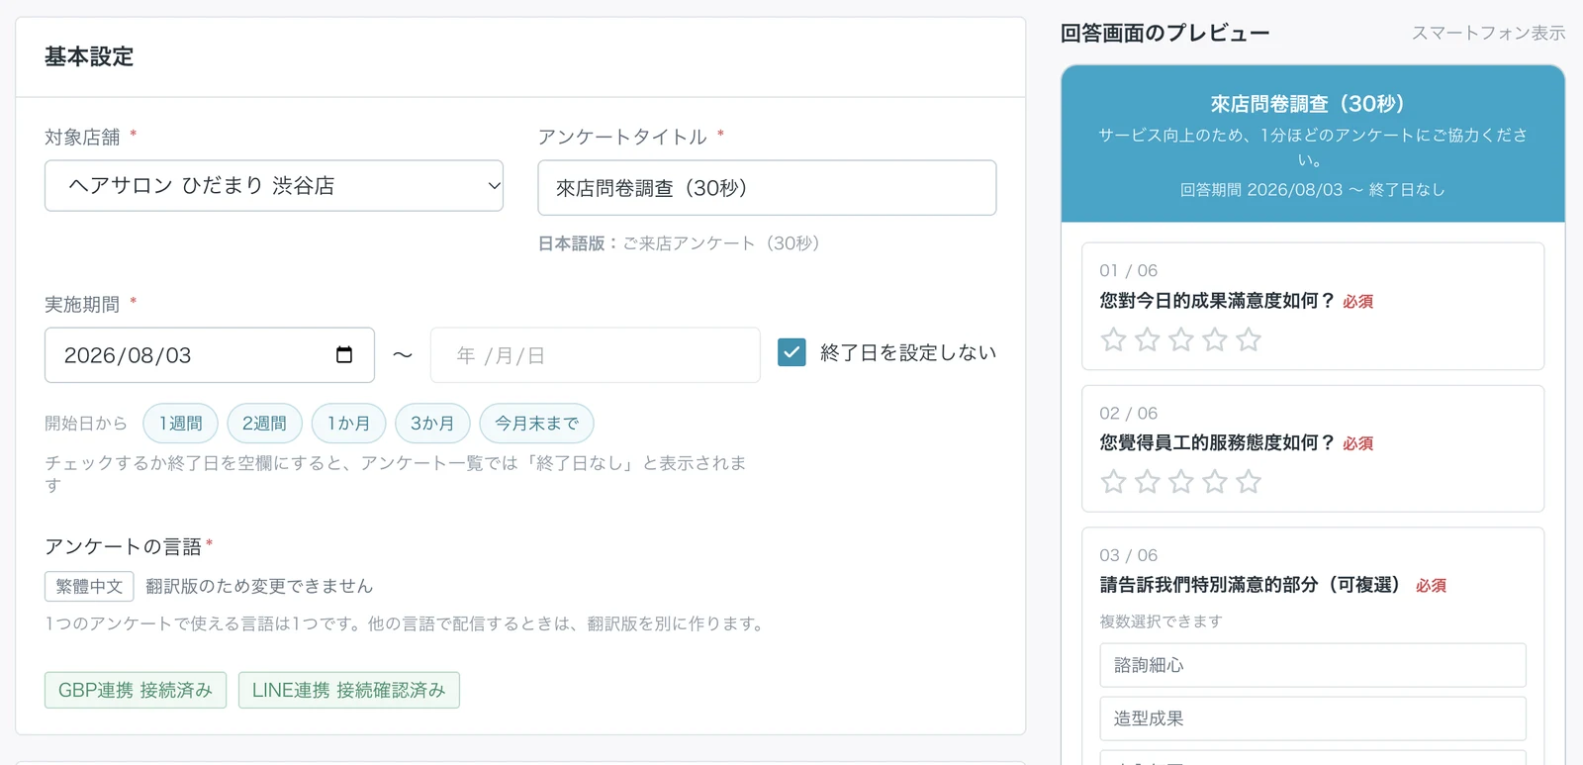
Task: Select the 今月末まで period shortcut
Action: pyautogui.click(x=536, y=424)
